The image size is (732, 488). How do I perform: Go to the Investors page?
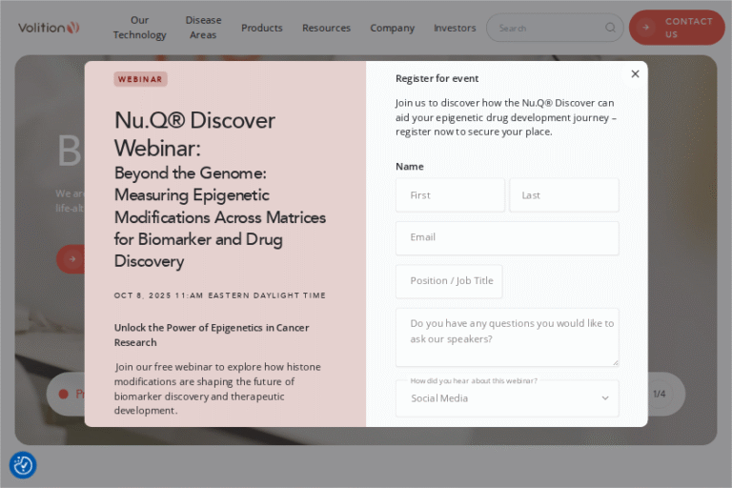click(x=455, y=28)
